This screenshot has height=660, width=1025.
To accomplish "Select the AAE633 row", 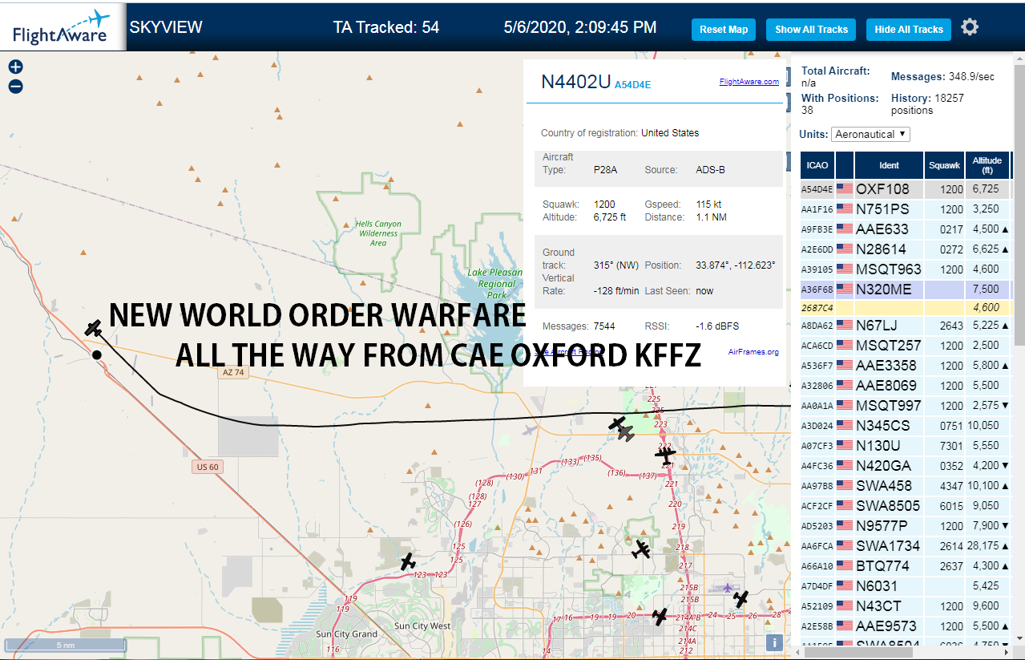I will click(906, 229).
